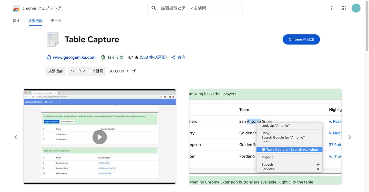369x192 pixels.
Task: Play the Table Capture preview video
Action: [x=100, y=137]
